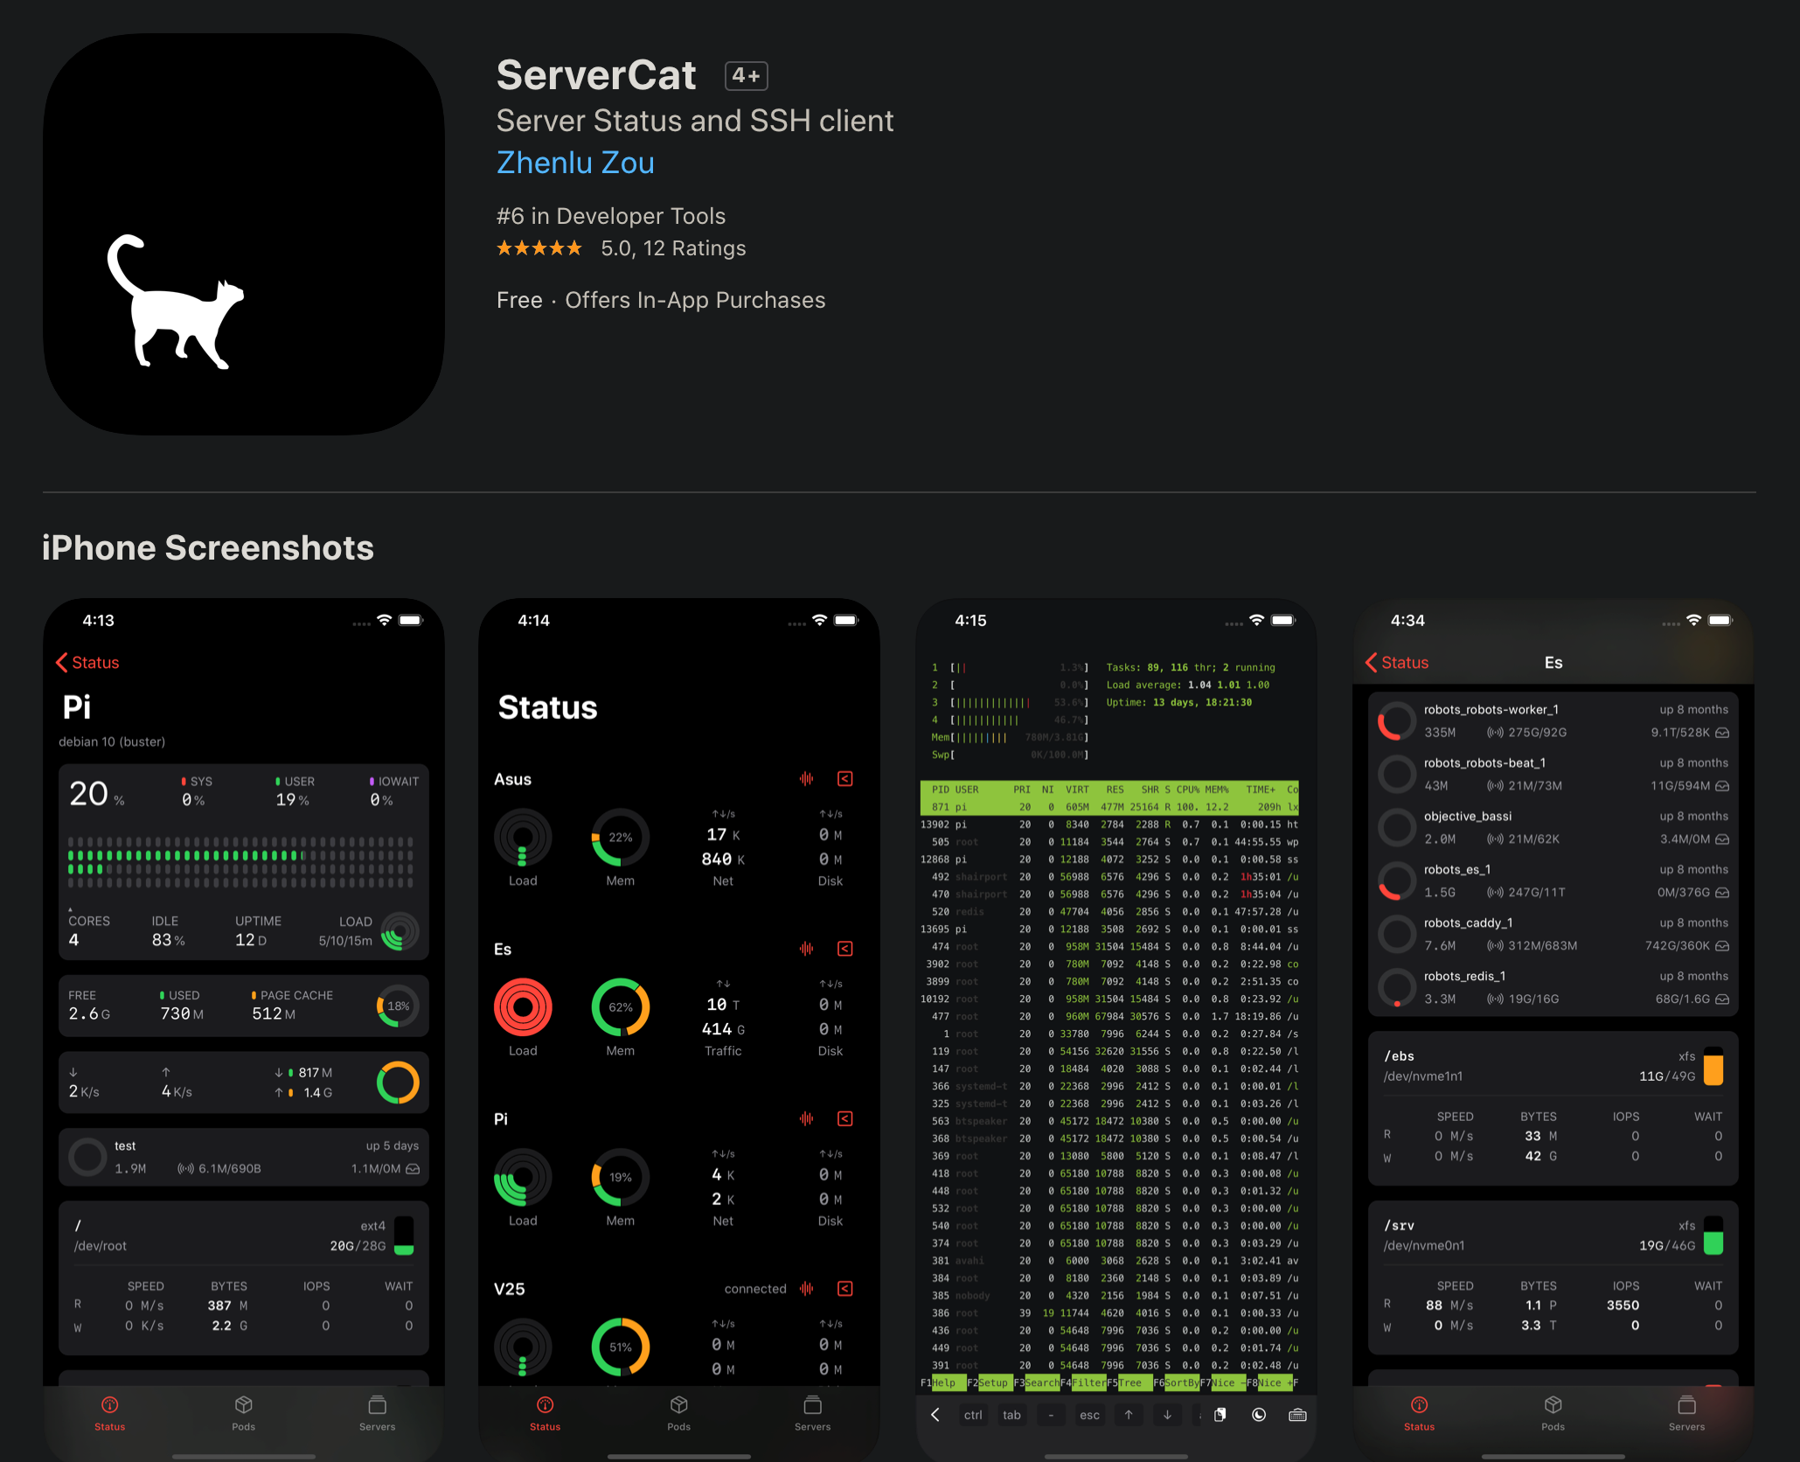Click the paste clipboard icon in terminal toolbar
The width and height of the screenshot is (1800, 1462).
tap(1220, 1415)
